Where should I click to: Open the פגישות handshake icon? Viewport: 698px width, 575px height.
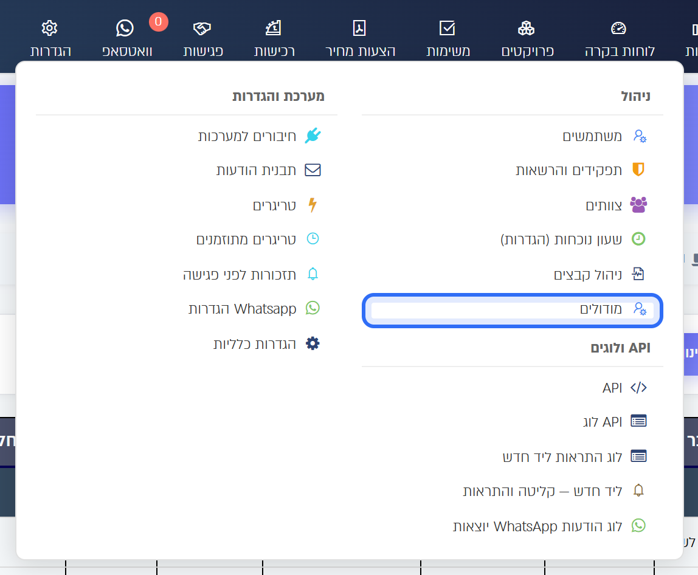pos(202,29)
